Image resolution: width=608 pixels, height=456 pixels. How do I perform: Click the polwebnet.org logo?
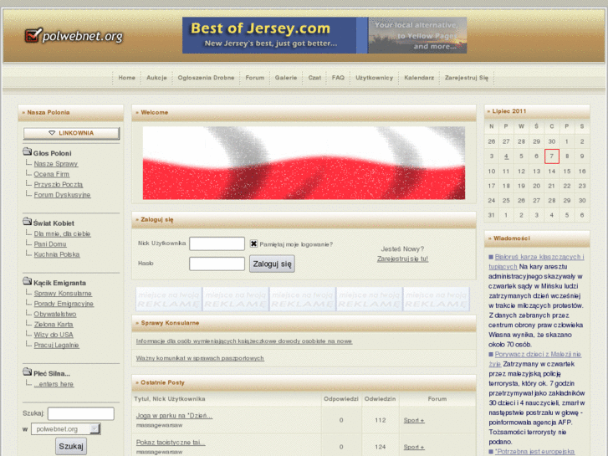(74, 36)
